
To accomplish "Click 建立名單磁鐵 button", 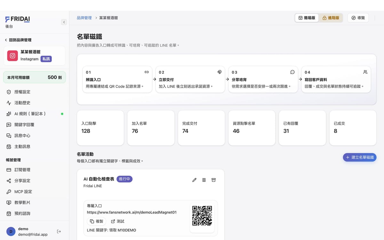I will click(360, 157).
